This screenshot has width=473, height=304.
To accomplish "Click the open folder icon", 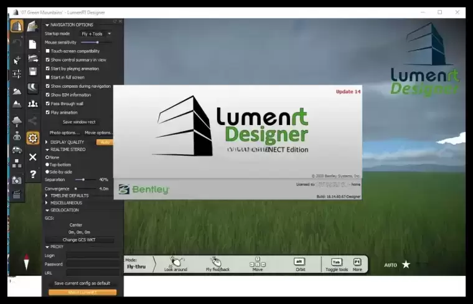I will click(x=33, y=58).
